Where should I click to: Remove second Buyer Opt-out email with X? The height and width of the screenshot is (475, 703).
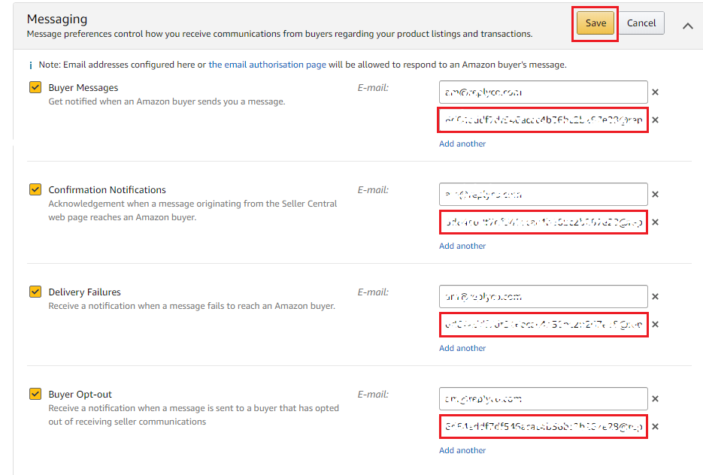(x=655, y=427)
